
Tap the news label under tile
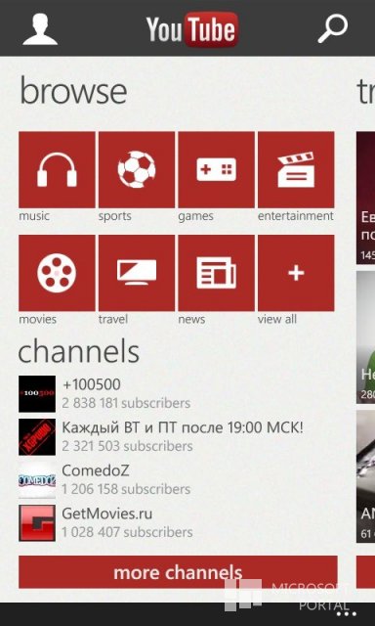click(191, 320)
